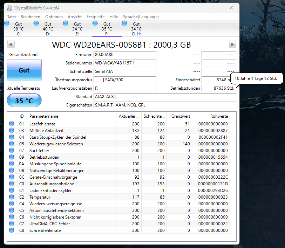Select drive C: health status orb
285x248 pixels.
point(7,23)
